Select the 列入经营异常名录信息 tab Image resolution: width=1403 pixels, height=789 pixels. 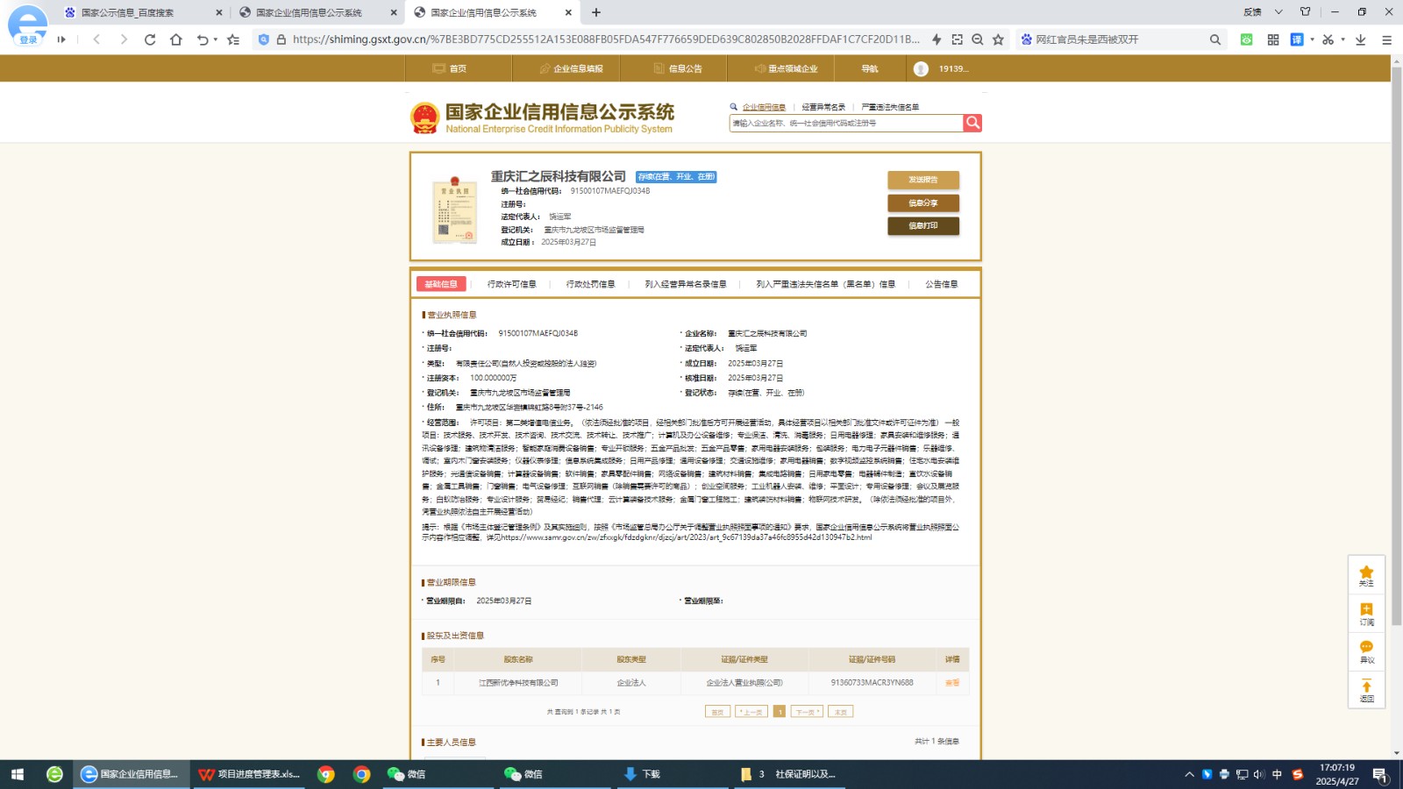point(686,284)
